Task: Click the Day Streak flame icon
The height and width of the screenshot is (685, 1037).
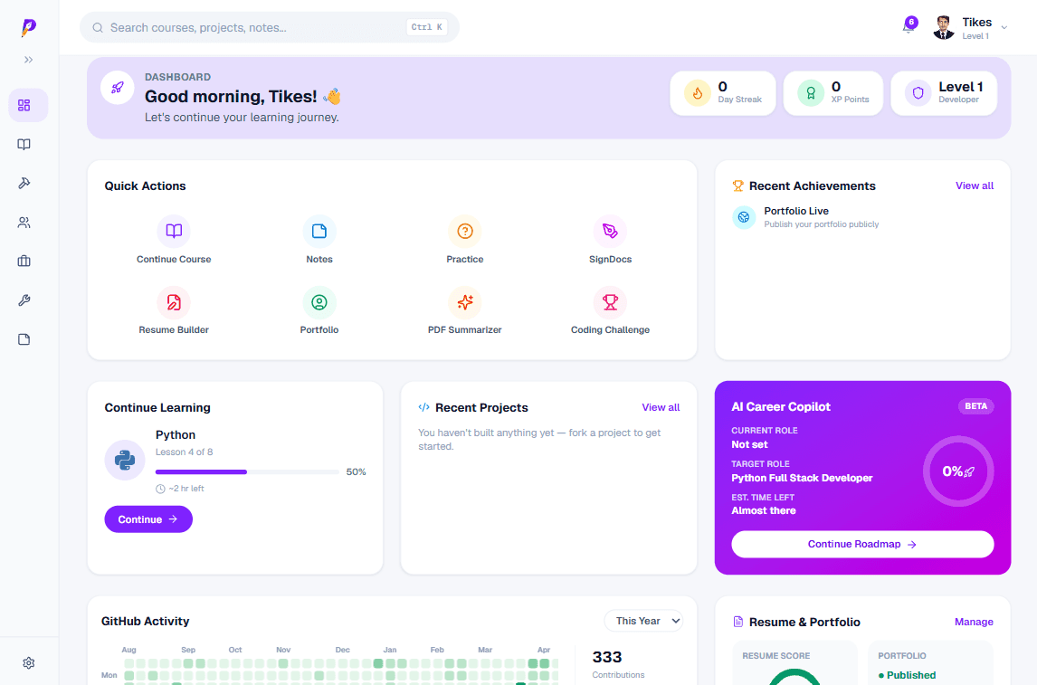Action: point(697,93)
